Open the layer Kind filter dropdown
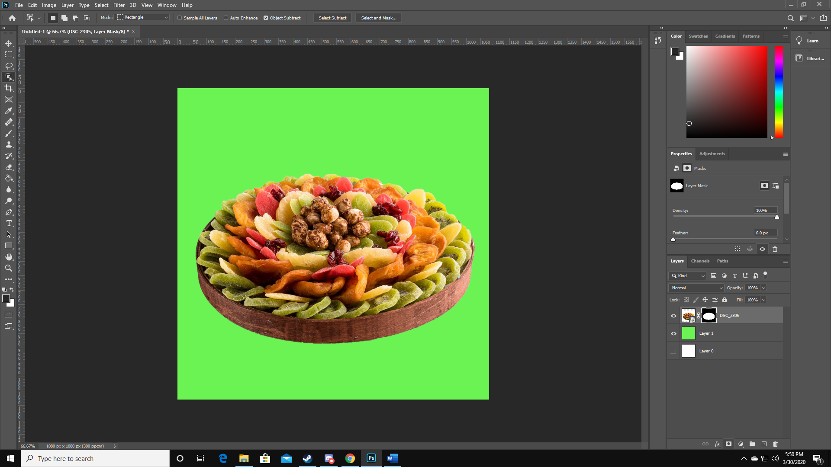 coord(687,276)
